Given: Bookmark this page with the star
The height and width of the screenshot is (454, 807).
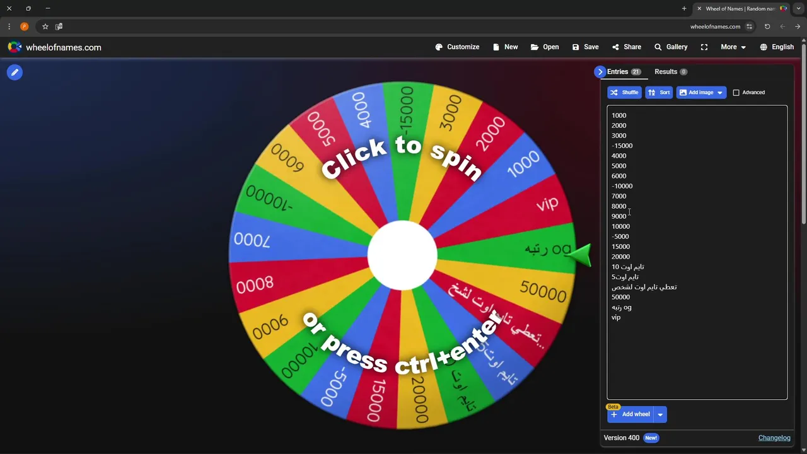Looking at the screenshot, I should [45, 26].
